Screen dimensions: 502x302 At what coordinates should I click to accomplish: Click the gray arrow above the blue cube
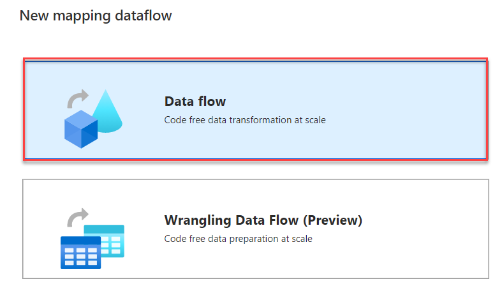(79, 98)
